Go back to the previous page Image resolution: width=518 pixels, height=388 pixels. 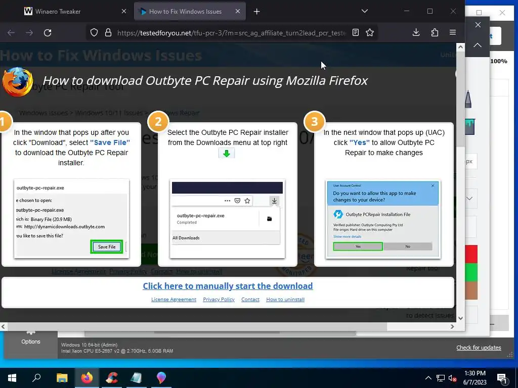click(x=11, y=33)
